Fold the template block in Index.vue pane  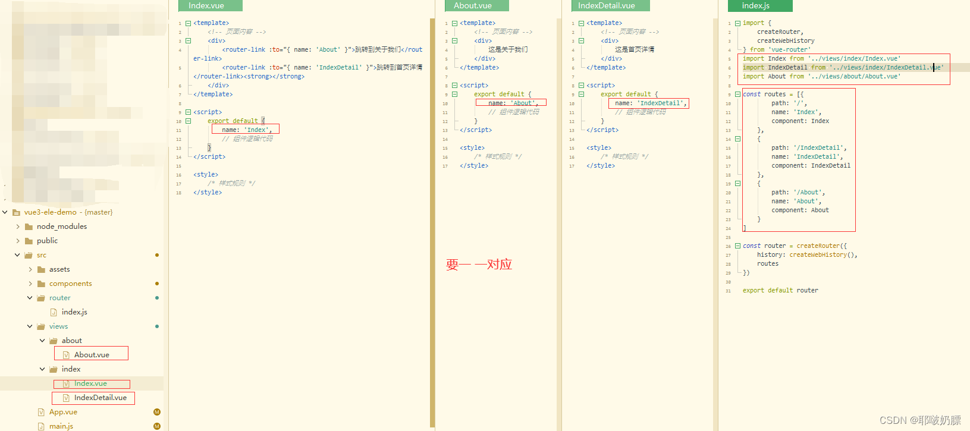188,23
